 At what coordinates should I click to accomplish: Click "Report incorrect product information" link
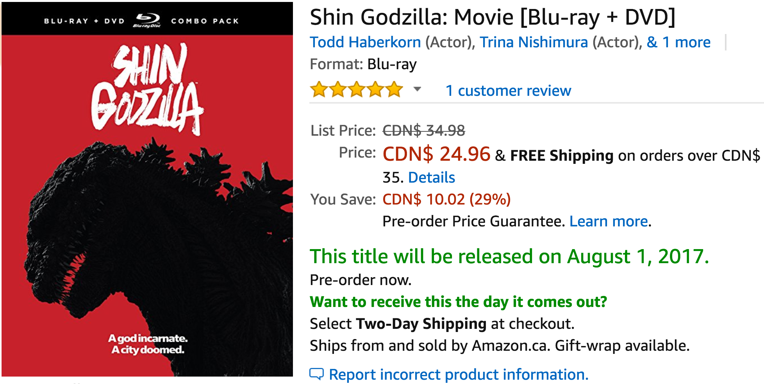(x=459, y=375)
